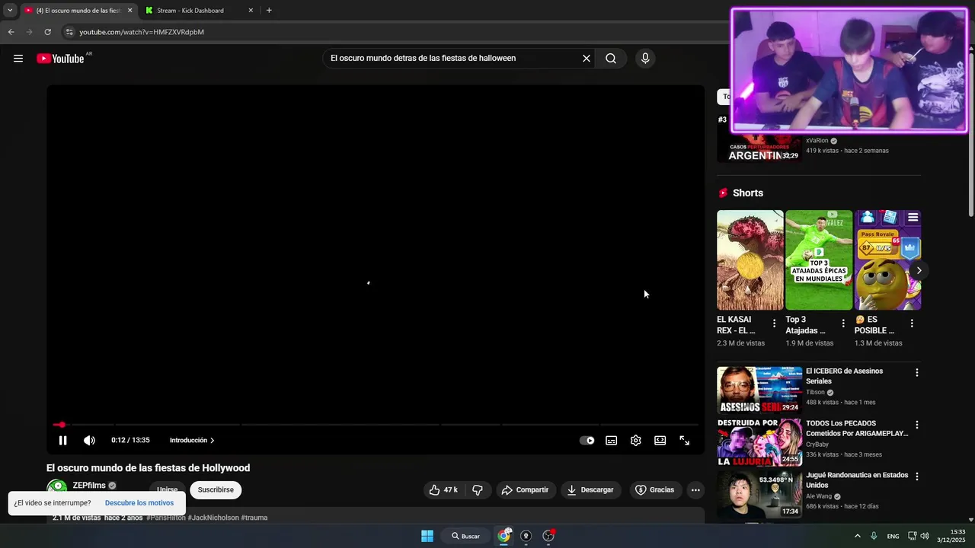Open options for Jugué Randonautica video
Image resolution: width=975 pixels, height=548 pixels.
coord(917,476)
